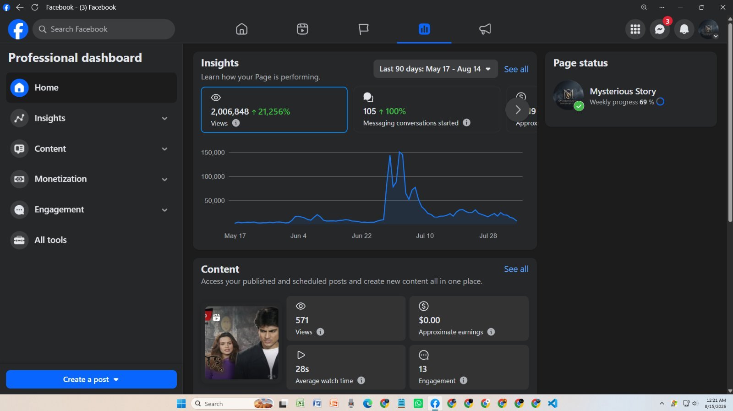Click the 28s Average watch time tile
Screen dimensions: 733x411
(x=346, y=367)
